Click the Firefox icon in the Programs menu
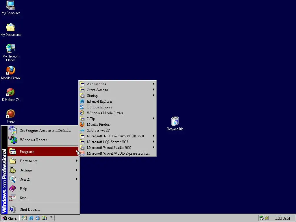This screenshot has height=222, width=296. click(82, 124)
